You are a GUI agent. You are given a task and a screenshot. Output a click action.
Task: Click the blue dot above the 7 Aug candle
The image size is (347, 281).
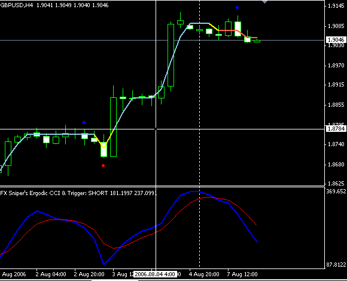238,8
